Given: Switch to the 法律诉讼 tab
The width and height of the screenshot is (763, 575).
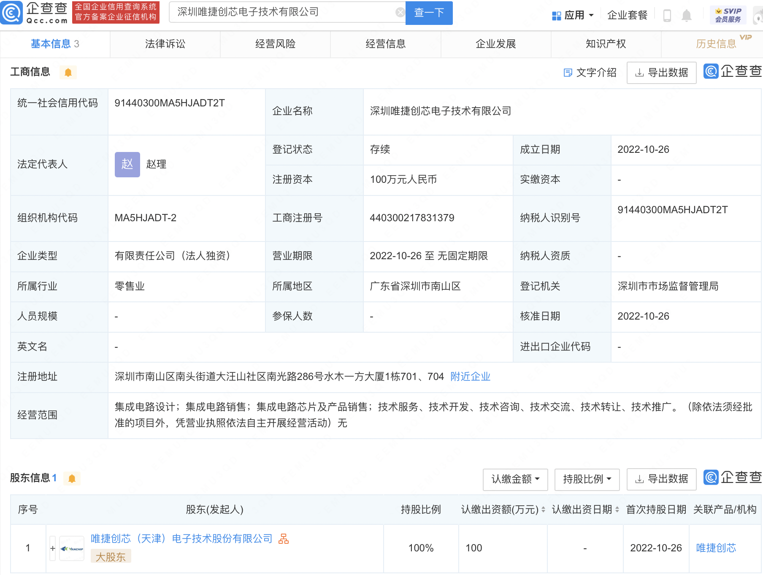Looking at the screenshot, I should [x=165, y=44].
